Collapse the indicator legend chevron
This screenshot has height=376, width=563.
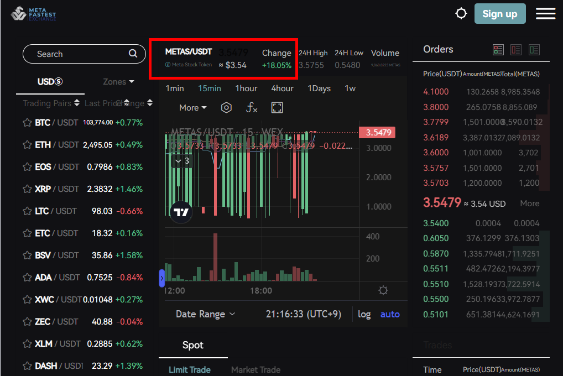pyautogui.click(x=178, y=161)
